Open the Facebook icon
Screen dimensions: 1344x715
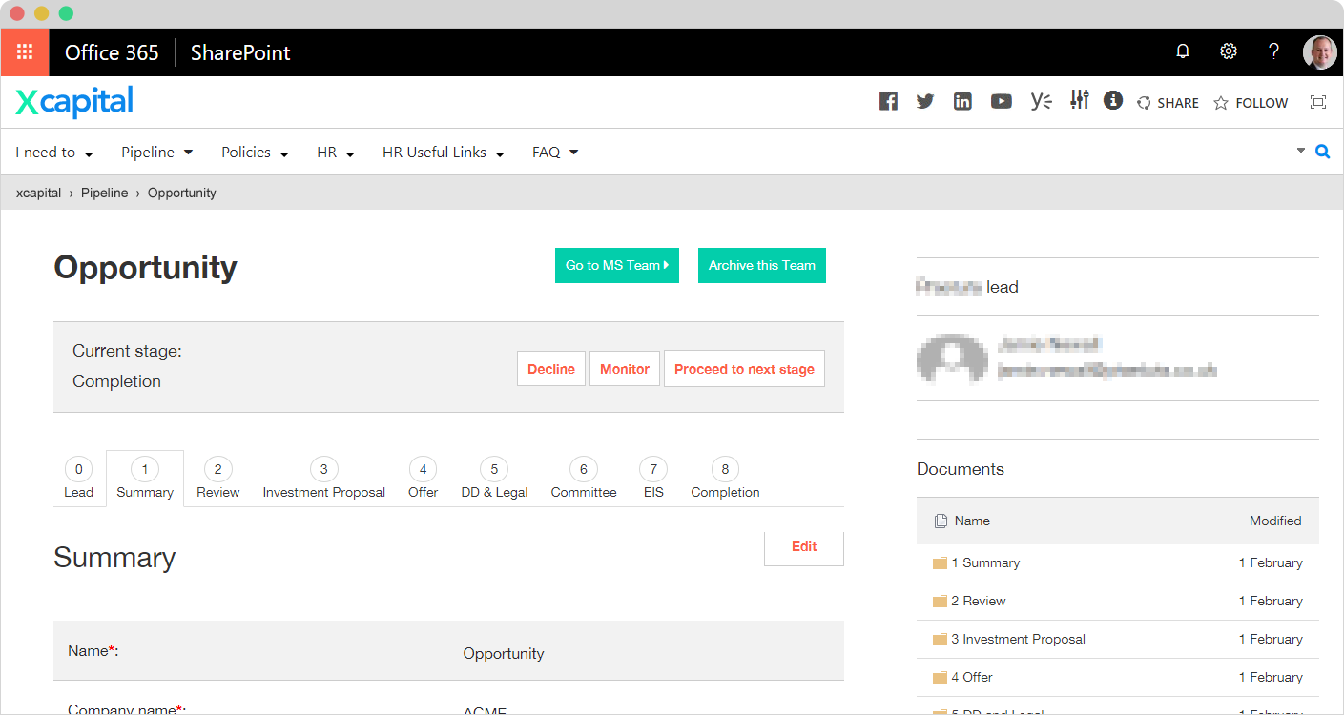[888, 102]
